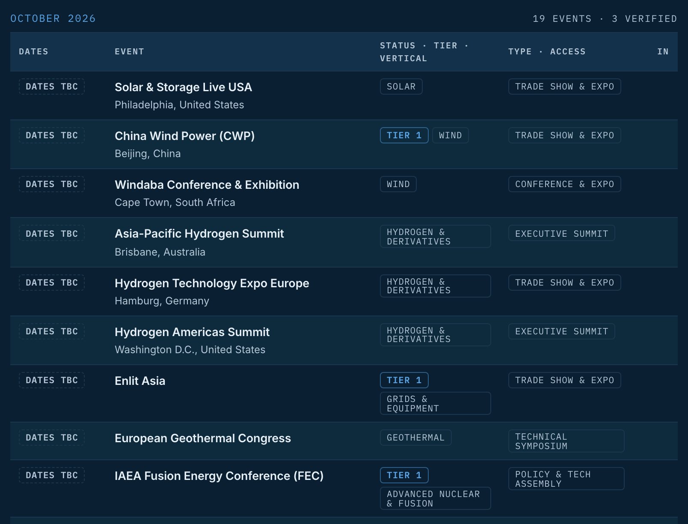Image resolution: width=688 pixels, height=524 pixels.
Task: Click the TYPE · ACCESS column header
Action: coord(547,52)
